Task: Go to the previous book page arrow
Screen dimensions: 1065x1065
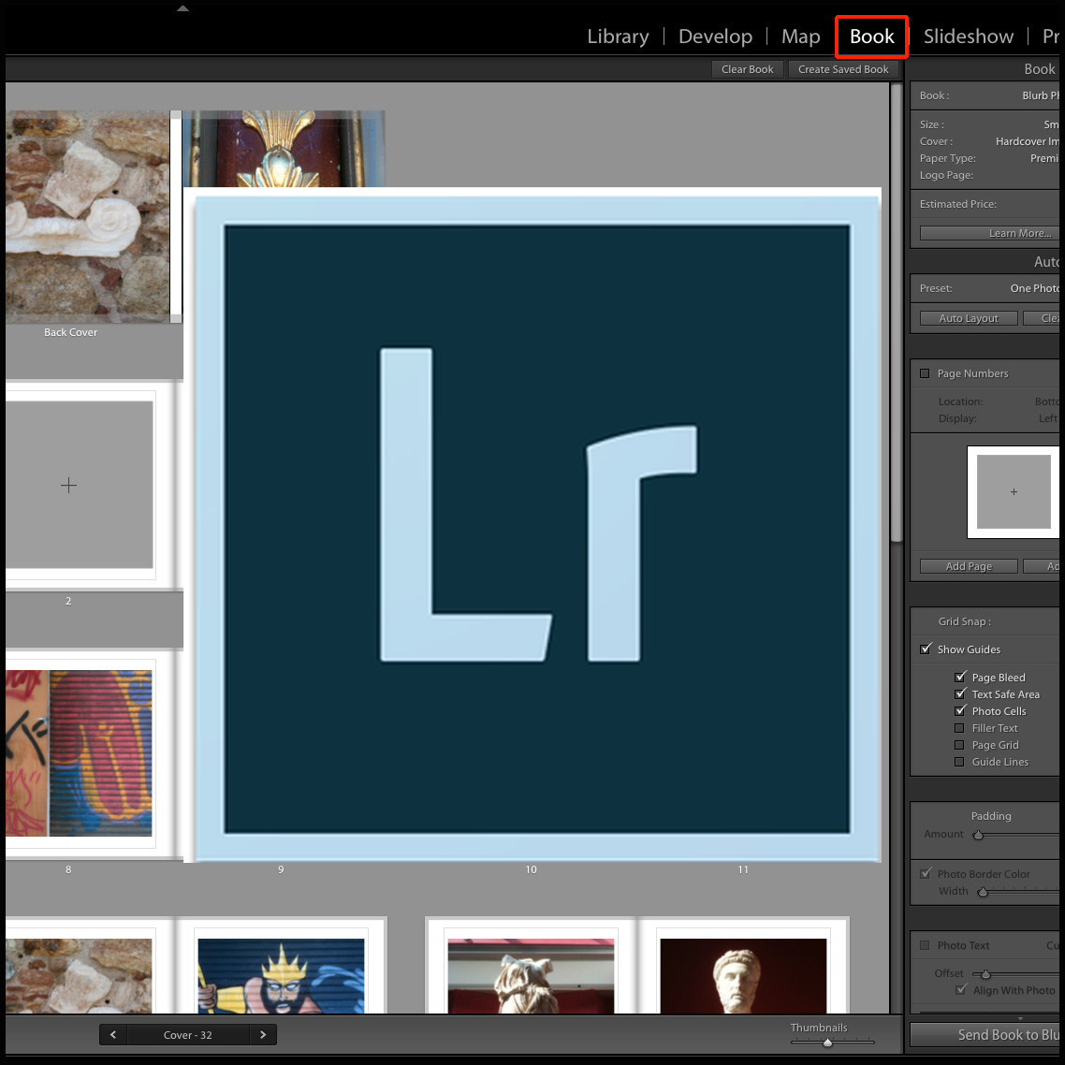Action: pyautogui.click(x=113, y=1035)
